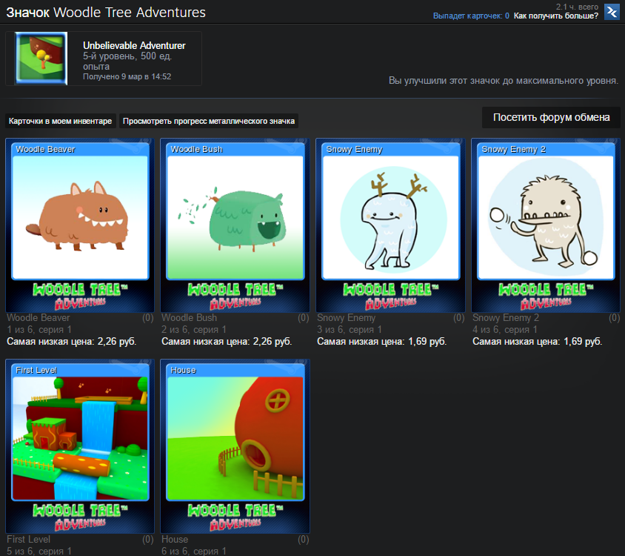Click '2 из 6, серия 1' text
The width and height of the screenshot is (625, 556).
tap(194, 330)
